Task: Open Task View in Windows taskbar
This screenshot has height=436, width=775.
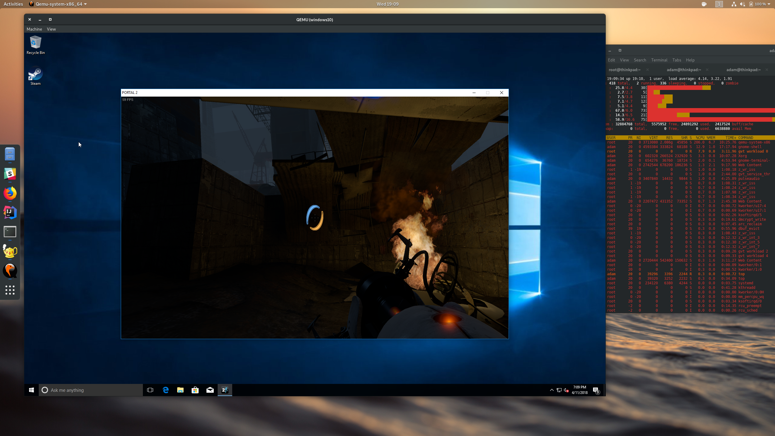Action: 150,390
